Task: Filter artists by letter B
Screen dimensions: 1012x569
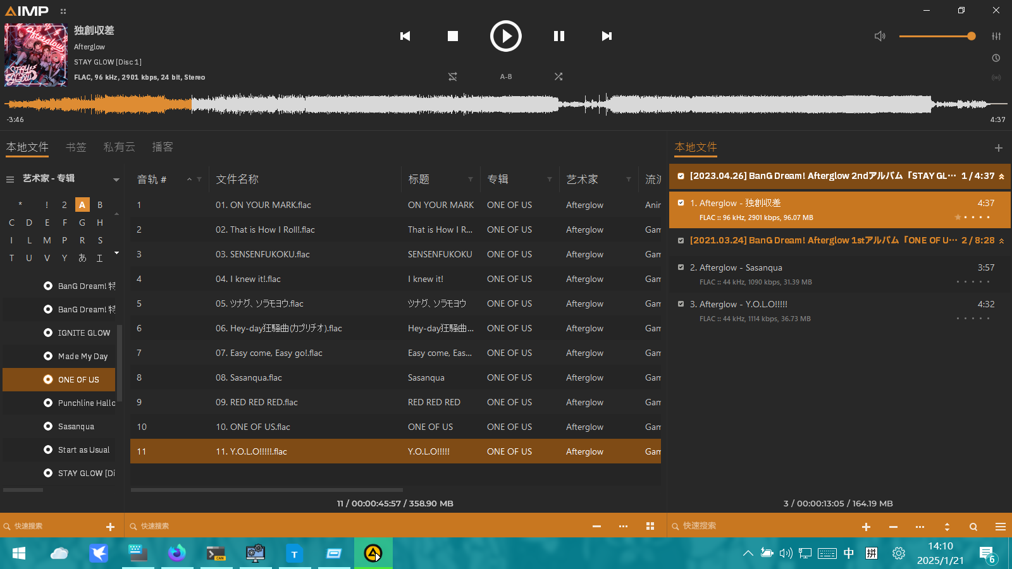Action: (100, 205)
